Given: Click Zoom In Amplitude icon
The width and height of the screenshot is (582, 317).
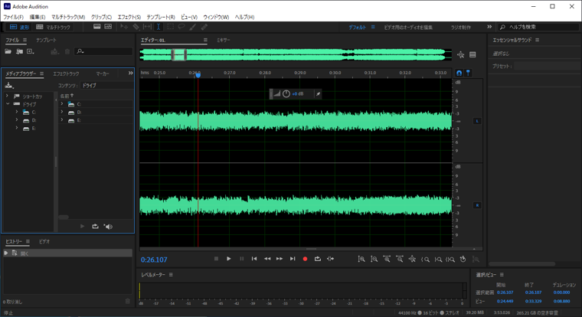Looking at the screenshot, I should [361, 259].
